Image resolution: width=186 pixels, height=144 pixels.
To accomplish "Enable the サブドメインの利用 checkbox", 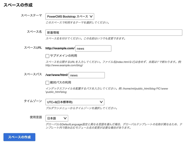I will coord(47,56).
